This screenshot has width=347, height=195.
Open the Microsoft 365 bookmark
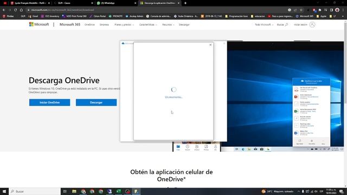(x=305, y=16)
